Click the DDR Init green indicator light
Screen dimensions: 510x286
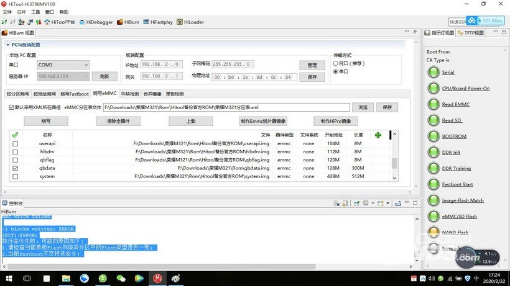[x=433, y=152]
